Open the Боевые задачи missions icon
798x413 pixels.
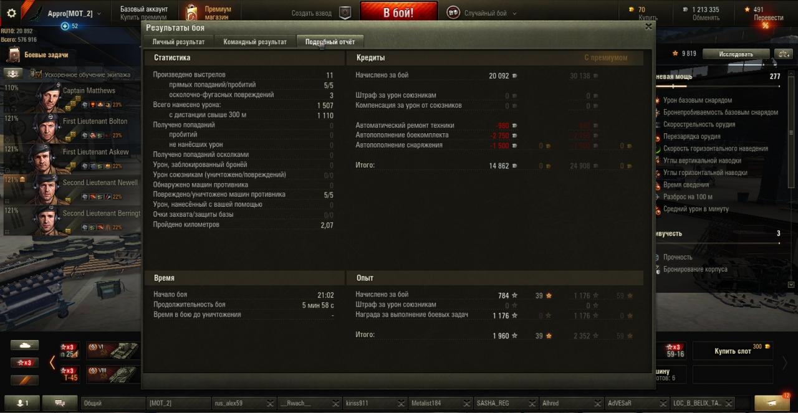pos(14,55)
